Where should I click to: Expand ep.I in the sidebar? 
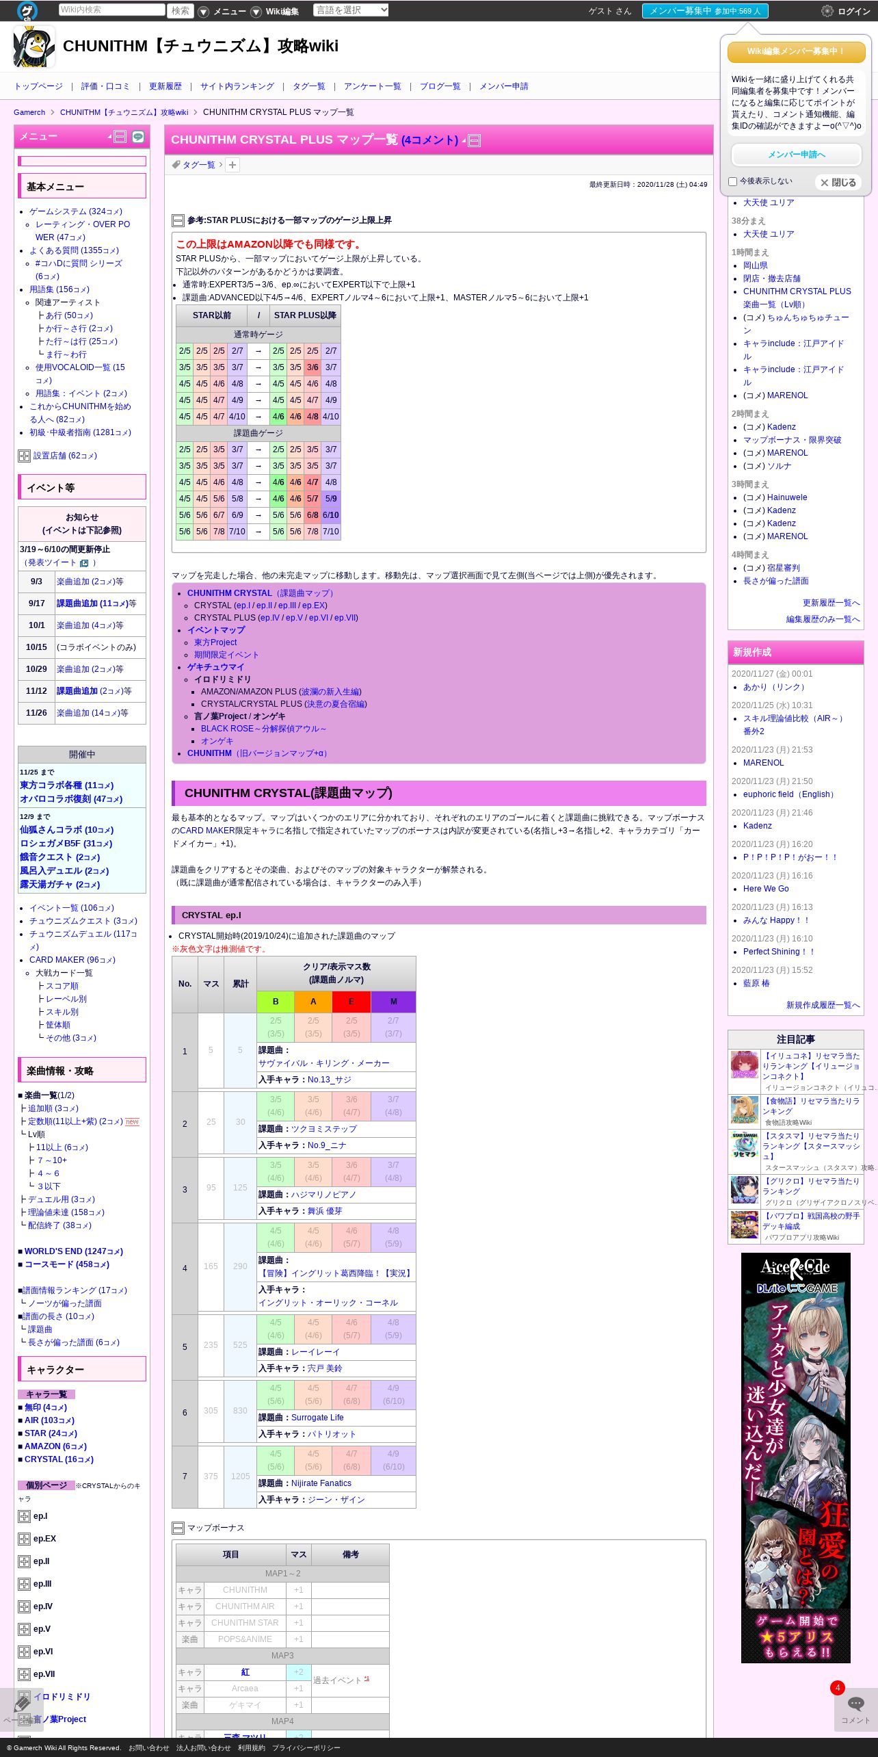(24, 1516)
